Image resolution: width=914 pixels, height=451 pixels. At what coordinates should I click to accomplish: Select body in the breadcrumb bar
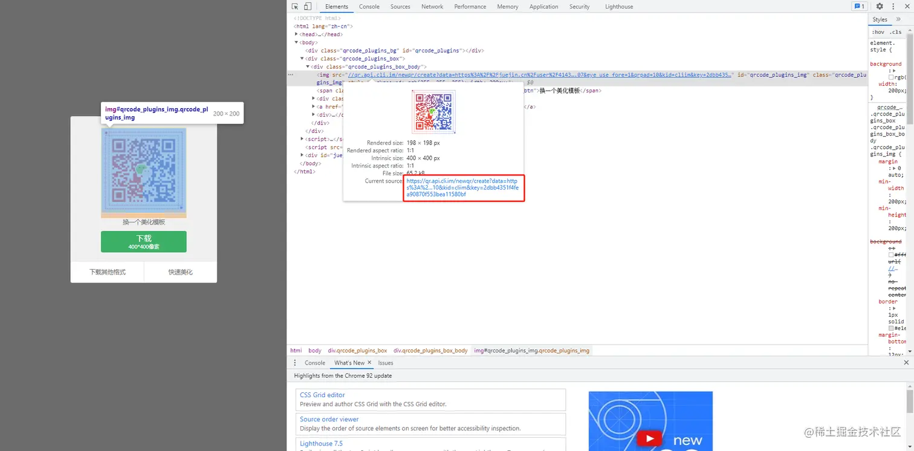[x=315, y=351]
